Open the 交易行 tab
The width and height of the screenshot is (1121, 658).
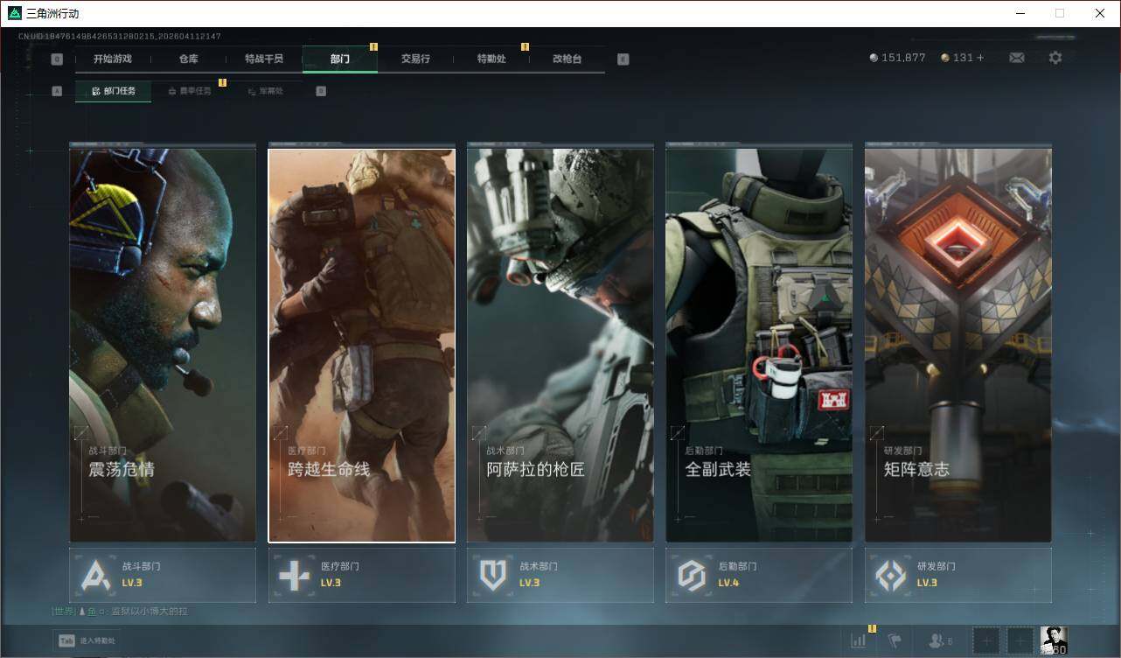tap(415, 59)
